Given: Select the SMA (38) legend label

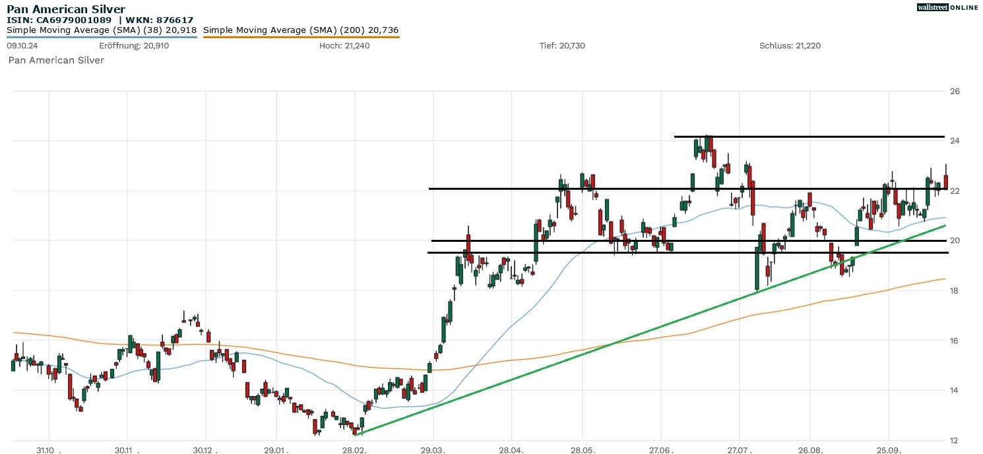Looking at the screenshot, I should coord(102,30).
